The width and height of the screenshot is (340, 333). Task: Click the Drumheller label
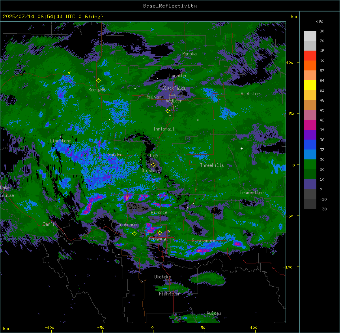click(x=252, y=193)
